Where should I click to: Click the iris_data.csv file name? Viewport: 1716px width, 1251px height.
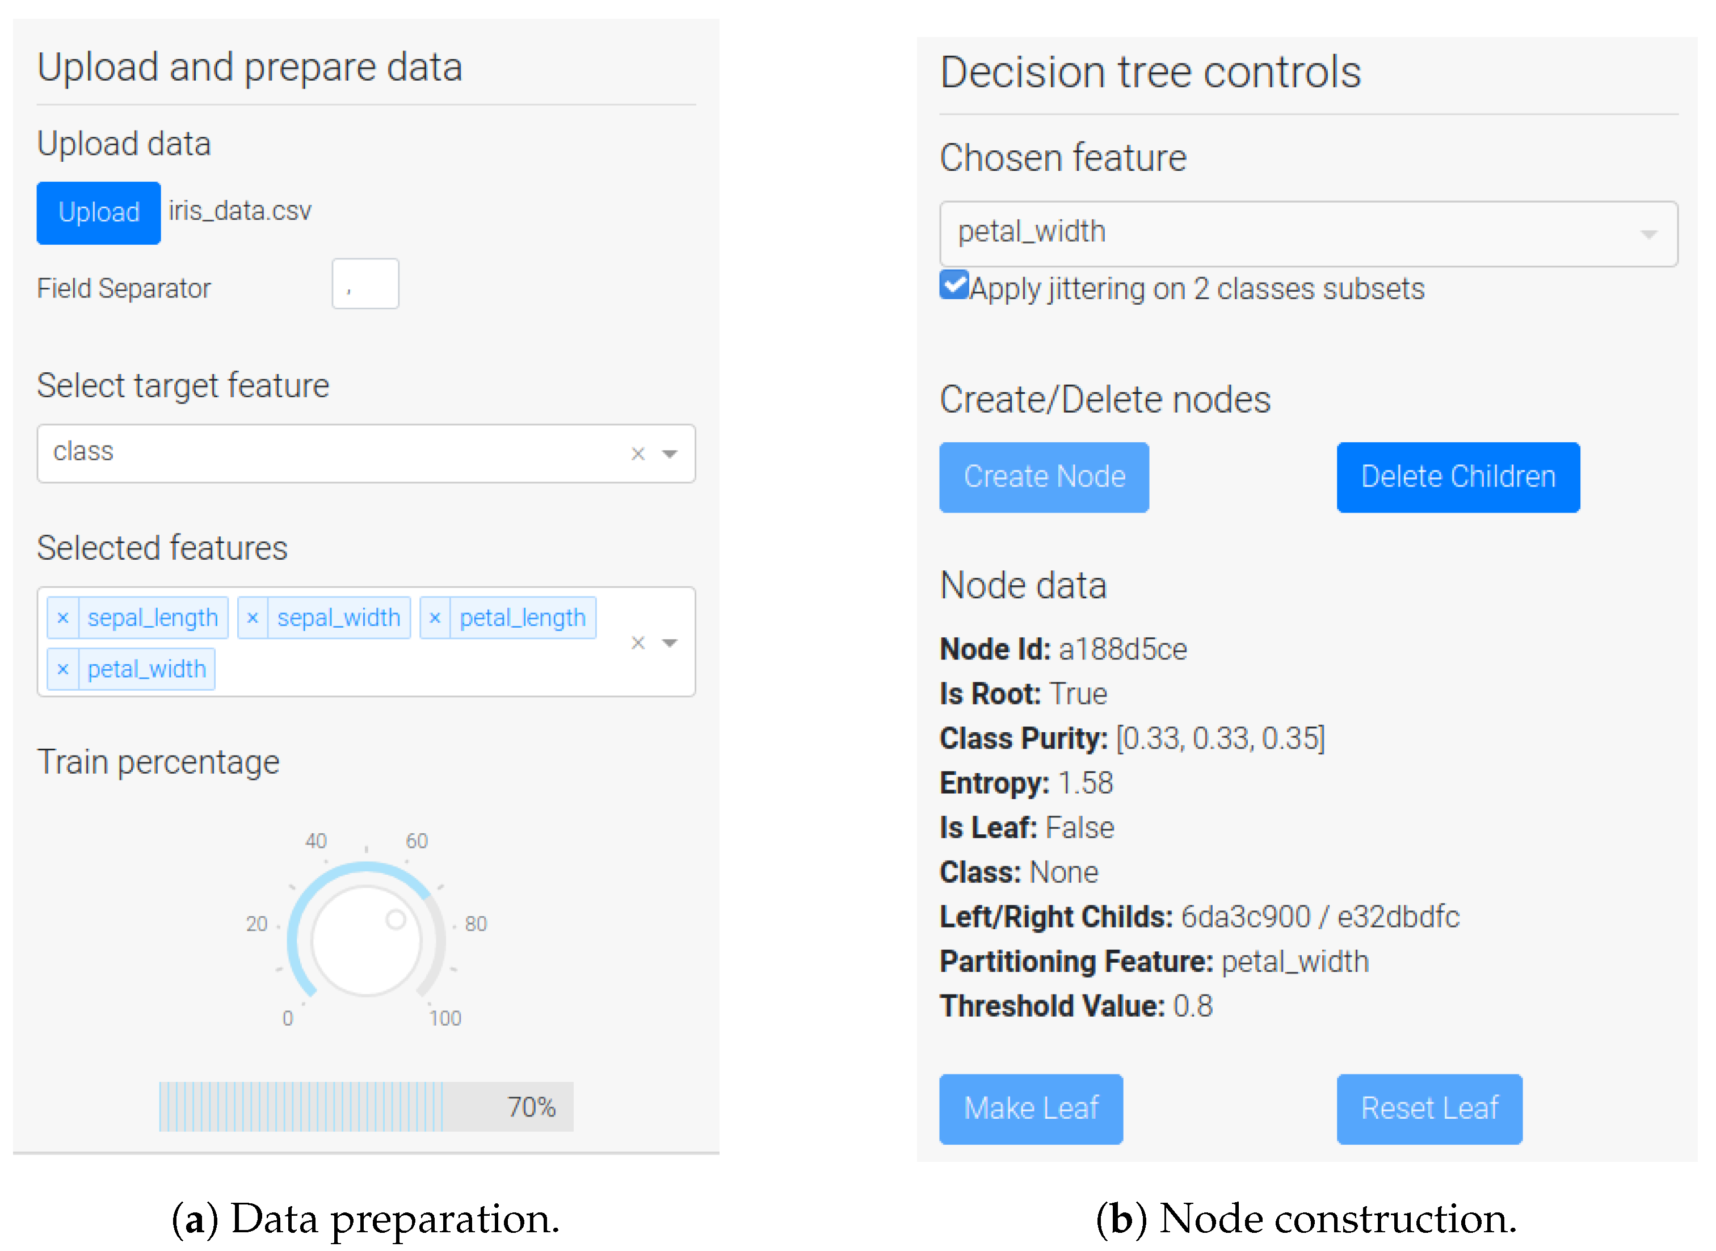(x=240, y=211)
